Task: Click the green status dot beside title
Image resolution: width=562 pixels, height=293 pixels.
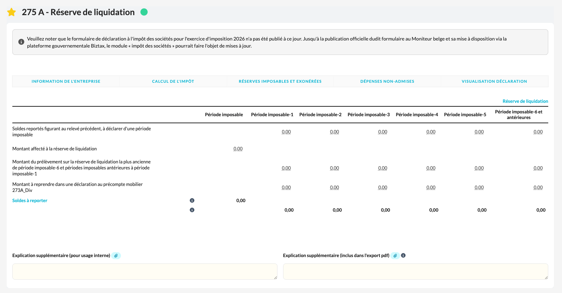Action: pyautogui.click(x=144, y=12)
